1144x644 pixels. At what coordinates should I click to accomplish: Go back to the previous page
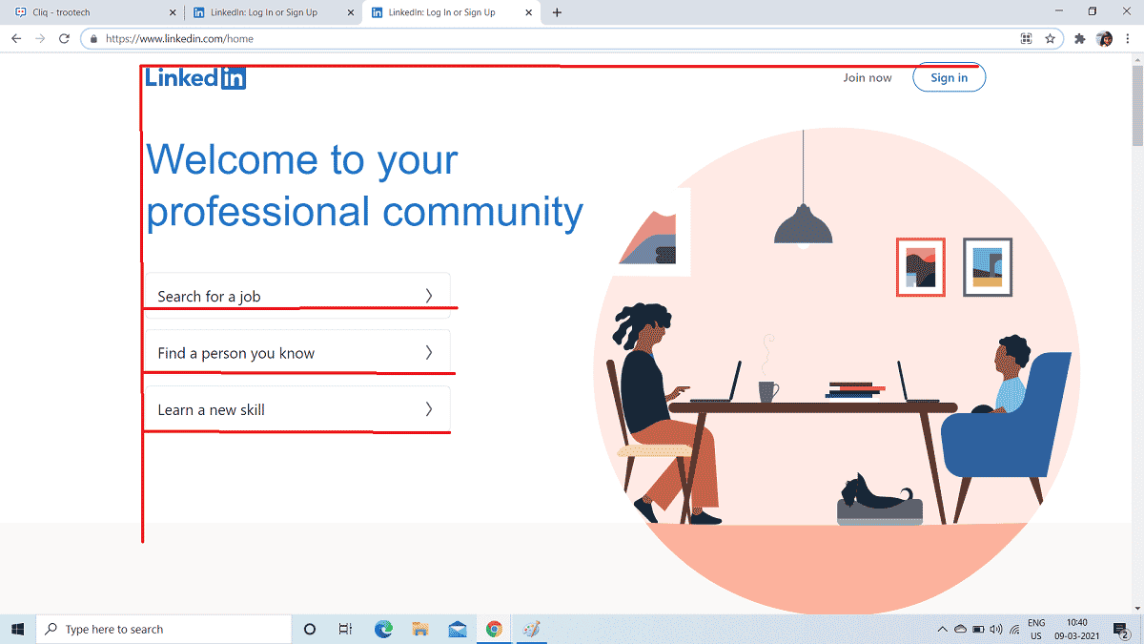coord(16,39)
